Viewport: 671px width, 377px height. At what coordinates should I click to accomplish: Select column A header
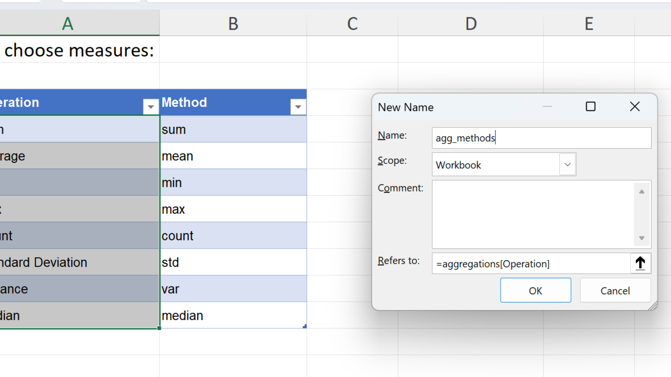coord(68,24)
